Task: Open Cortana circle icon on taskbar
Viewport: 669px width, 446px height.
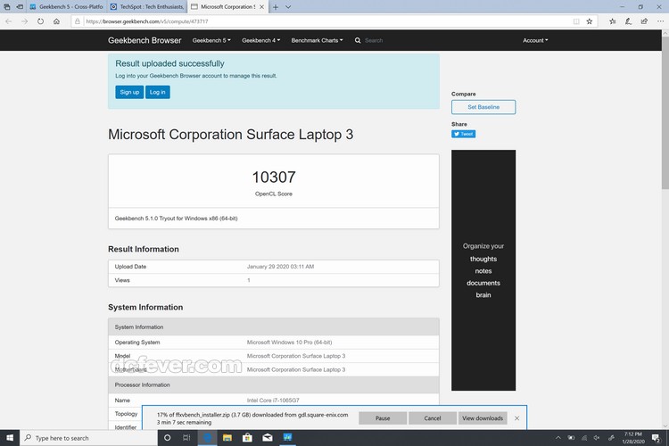Action: point(168,438)
